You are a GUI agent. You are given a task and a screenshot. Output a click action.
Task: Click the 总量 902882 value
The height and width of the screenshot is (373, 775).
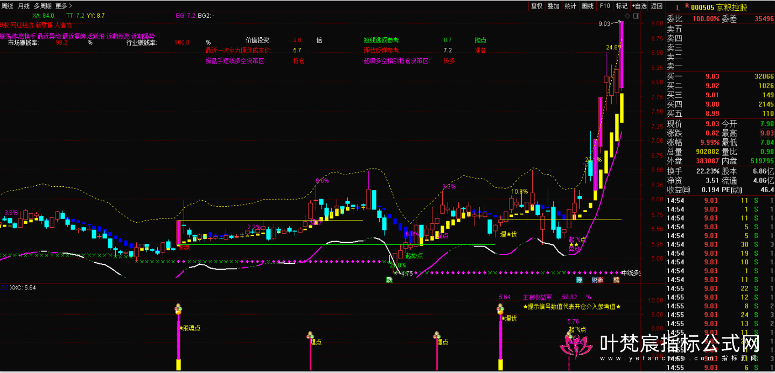coord(707,151)
